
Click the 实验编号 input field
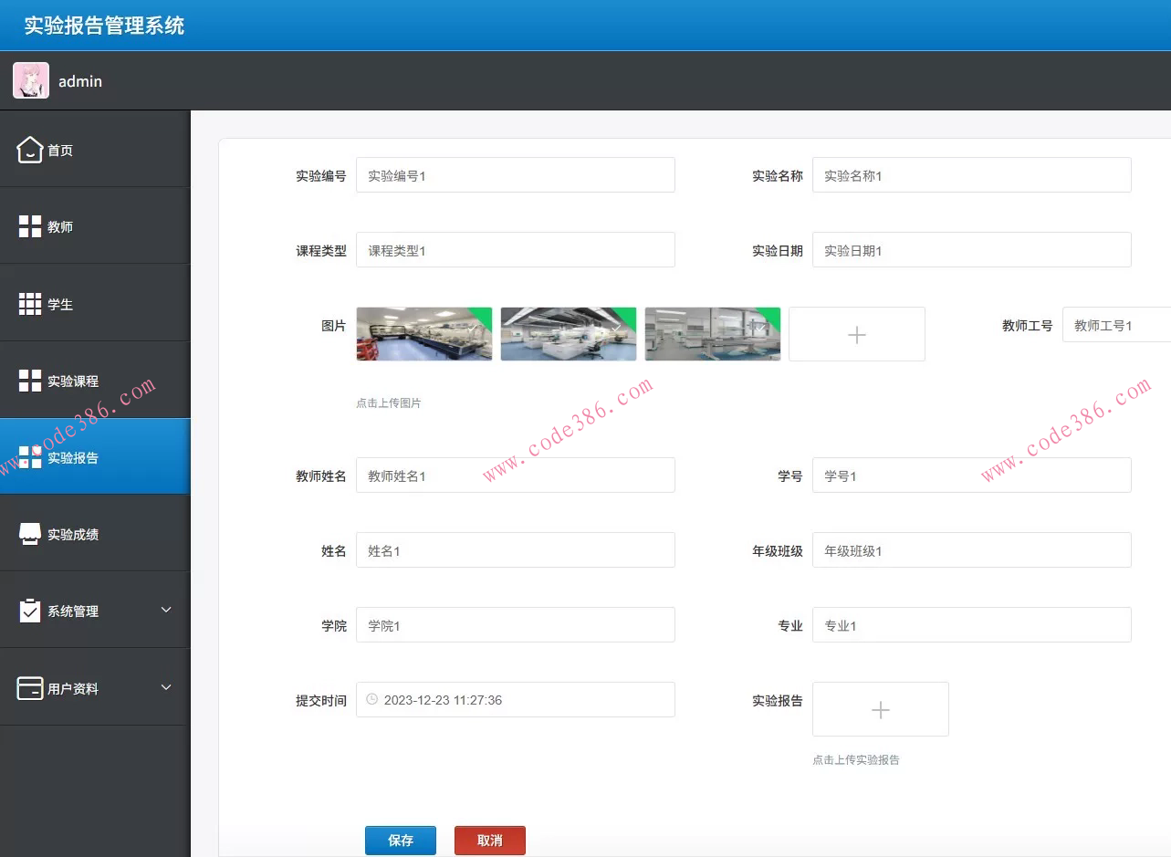(515, 174)
